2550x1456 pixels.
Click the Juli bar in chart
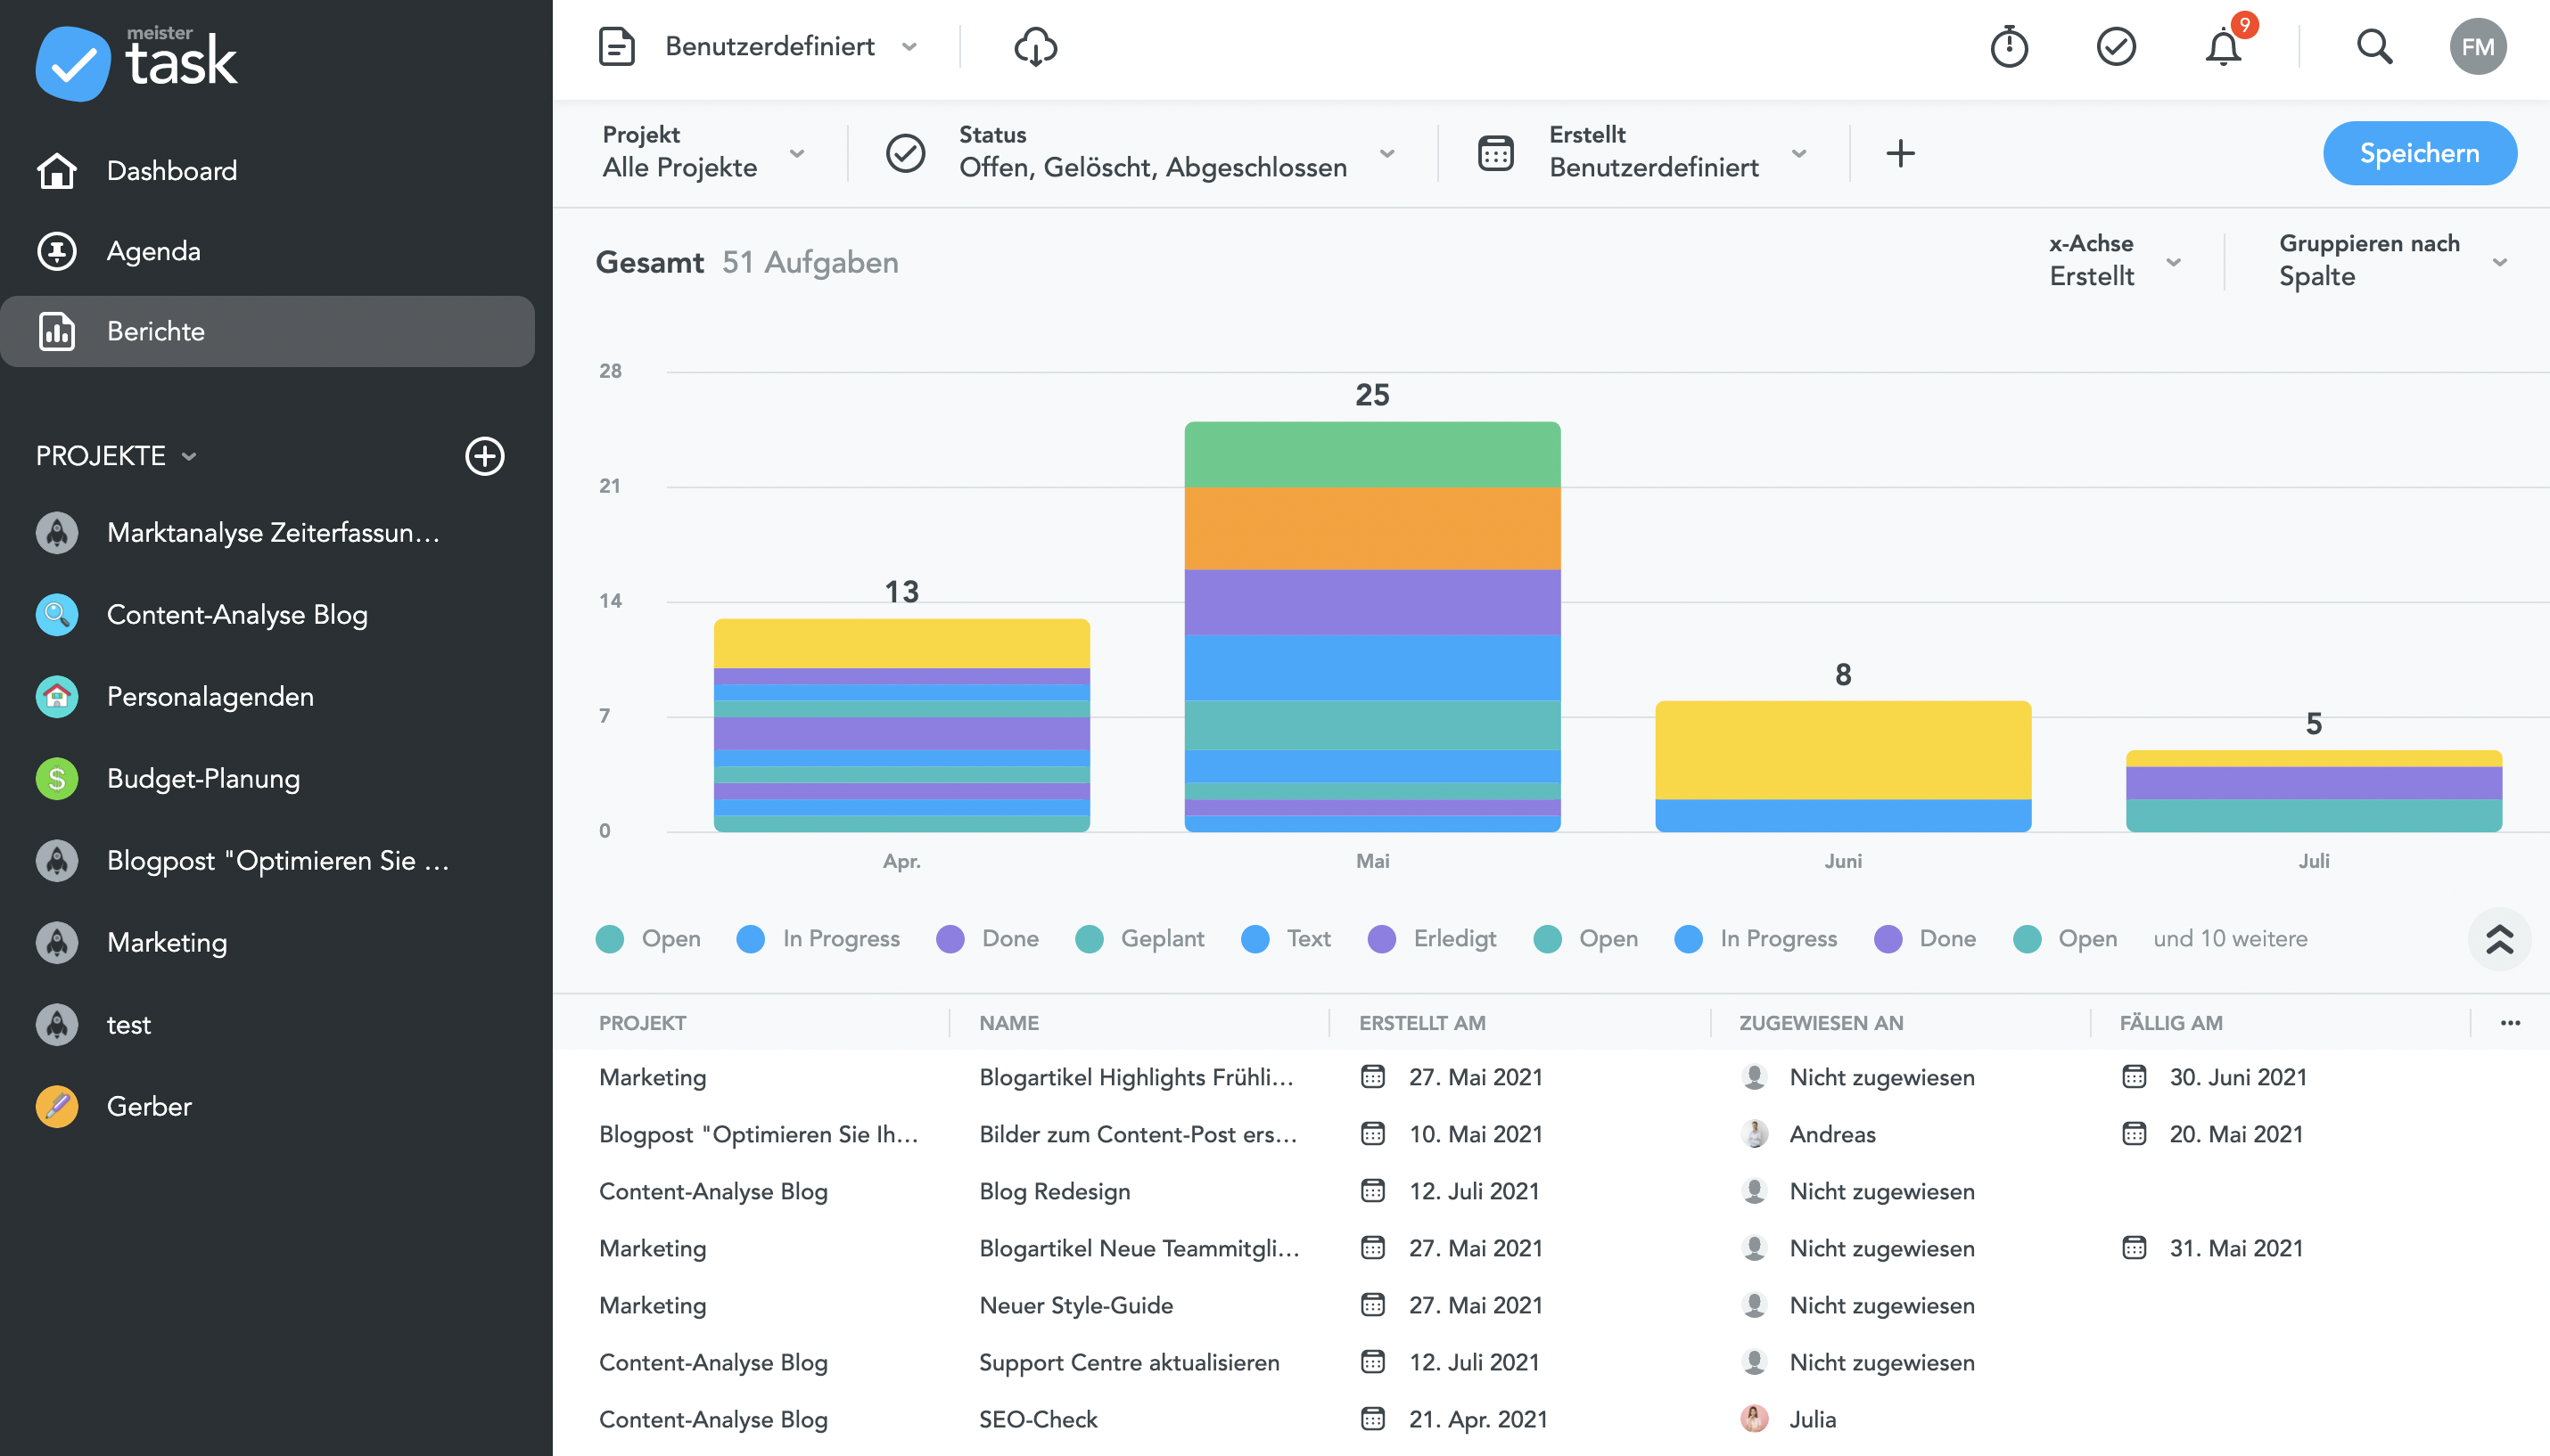tap(2313, 791)
